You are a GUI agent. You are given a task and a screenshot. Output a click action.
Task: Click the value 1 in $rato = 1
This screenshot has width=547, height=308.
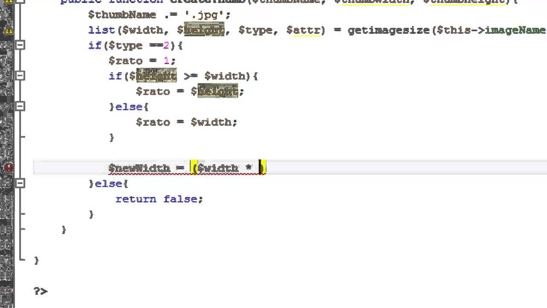166,61
